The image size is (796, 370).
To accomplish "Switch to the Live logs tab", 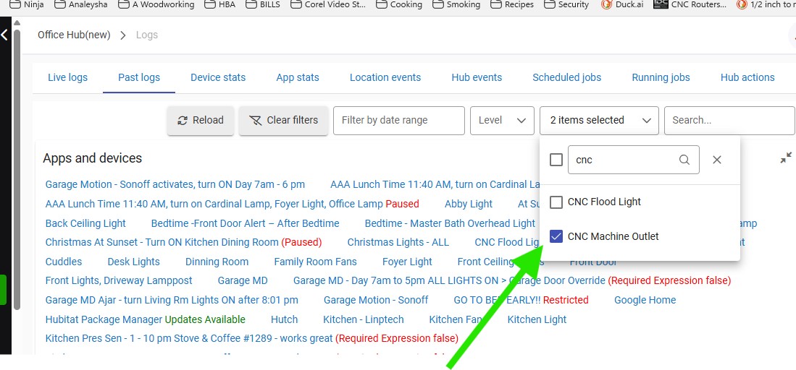I will [67, 77].
